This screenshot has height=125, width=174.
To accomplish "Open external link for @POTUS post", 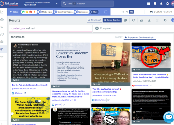I will [64, 105].
